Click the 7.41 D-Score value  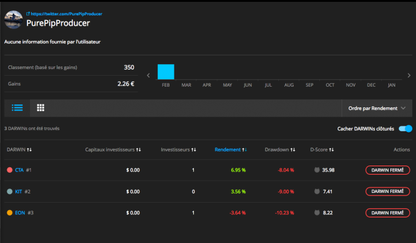pos(327,191)
